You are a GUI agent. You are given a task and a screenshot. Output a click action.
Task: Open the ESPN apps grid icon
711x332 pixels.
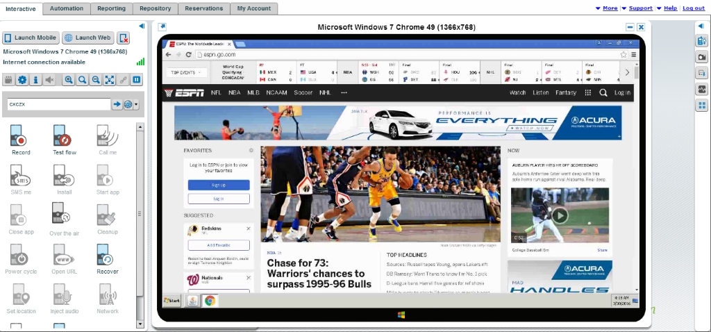click(587, 92)
